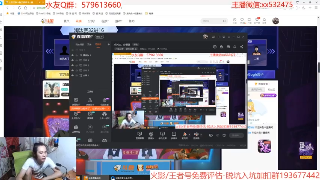Refresh the browser page
Viewport: 320px width, 180px height.
click(20, 8)
